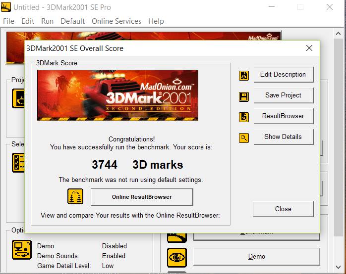Click the MadOnion 3DMark2001 banner image
Viewport: 346px width, 274px height.
(117, 95)
